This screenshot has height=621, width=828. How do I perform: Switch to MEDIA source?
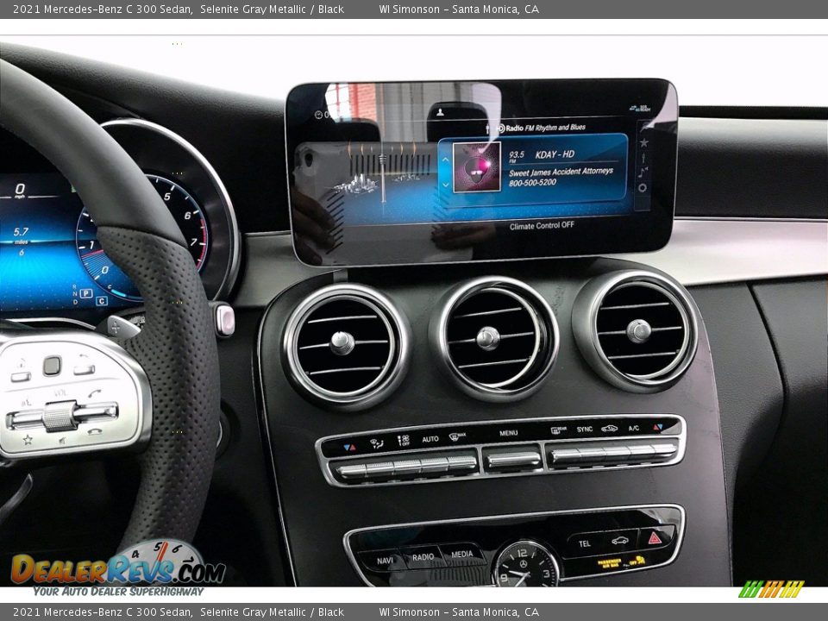(461, 554)
